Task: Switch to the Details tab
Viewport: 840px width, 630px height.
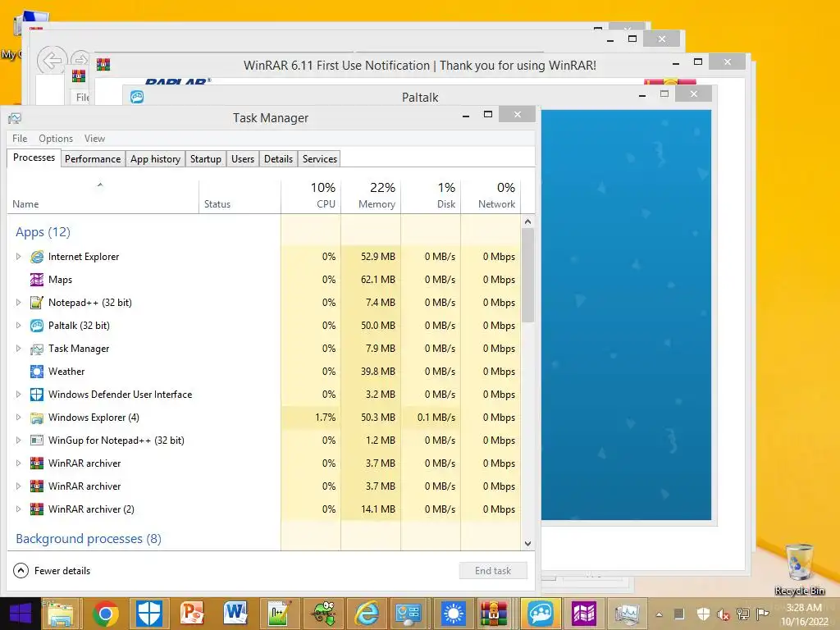Action: tap(279, 159)
